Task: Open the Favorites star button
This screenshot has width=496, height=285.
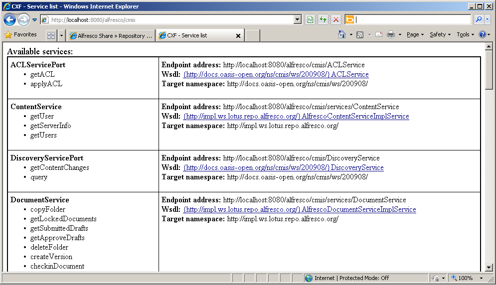Action: tap(21, 35)
